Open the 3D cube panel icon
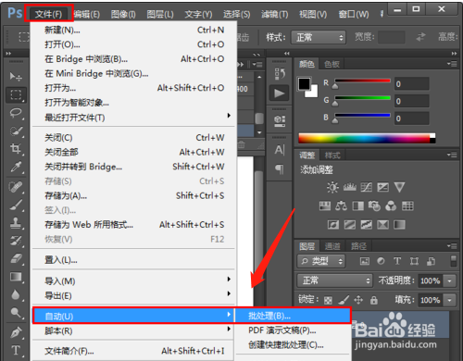463x361 pixels. pos(280,120)
